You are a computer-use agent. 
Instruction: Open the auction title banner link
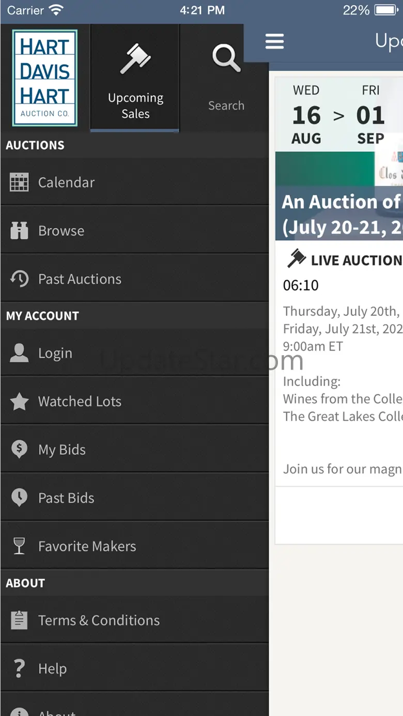coord(341,214)
